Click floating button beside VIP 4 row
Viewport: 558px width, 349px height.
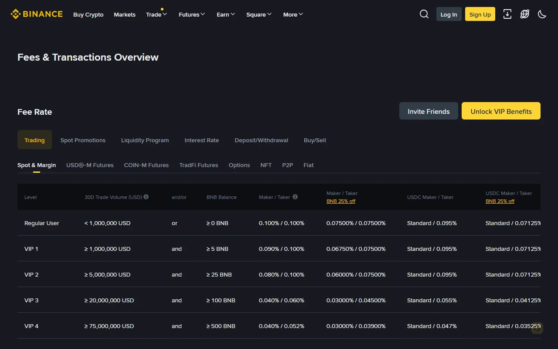[x=537, y=328]
